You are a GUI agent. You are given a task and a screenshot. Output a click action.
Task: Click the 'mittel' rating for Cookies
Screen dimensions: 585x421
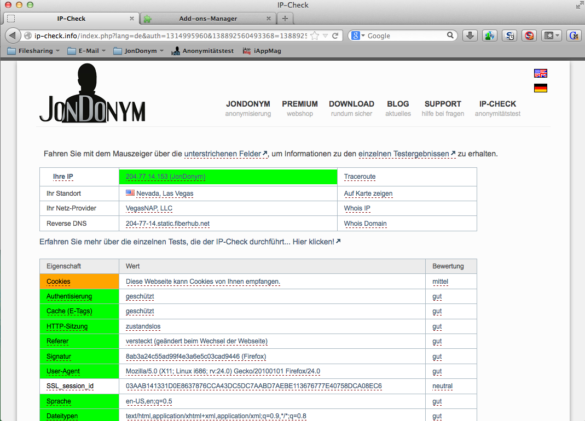[x=440, y=282]
